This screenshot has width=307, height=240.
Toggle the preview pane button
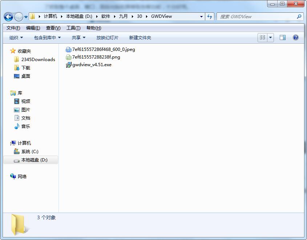click(283, 37)
